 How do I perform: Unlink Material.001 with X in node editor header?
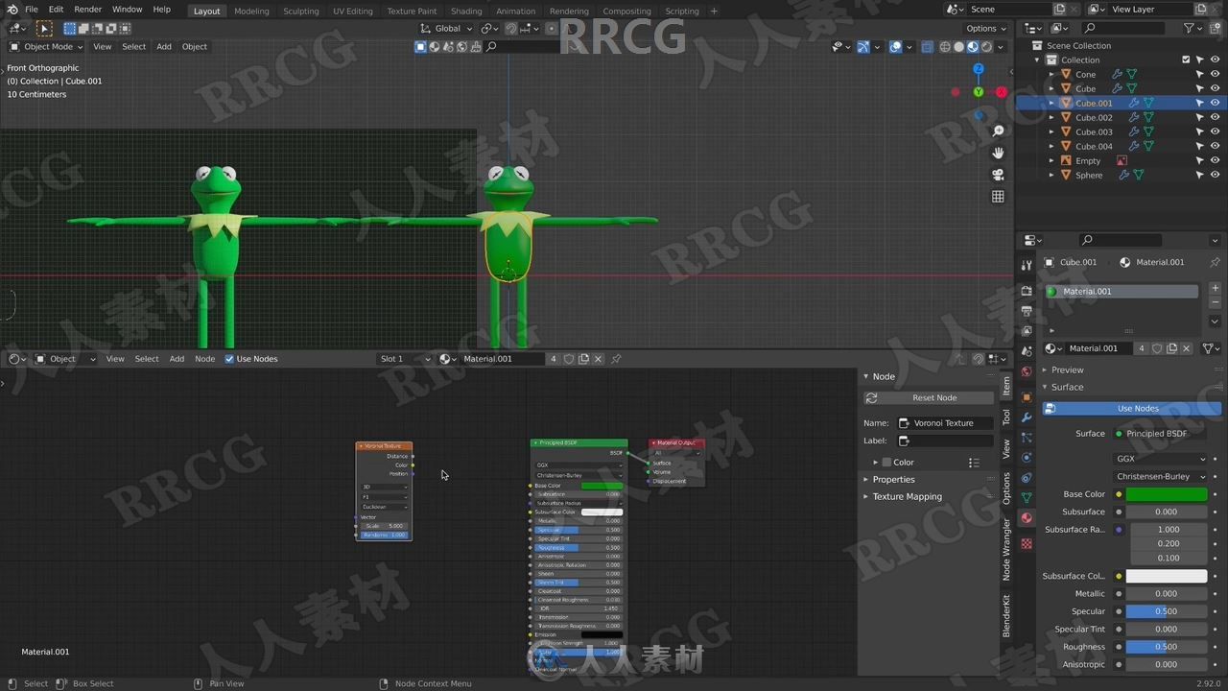coord(599,359)
